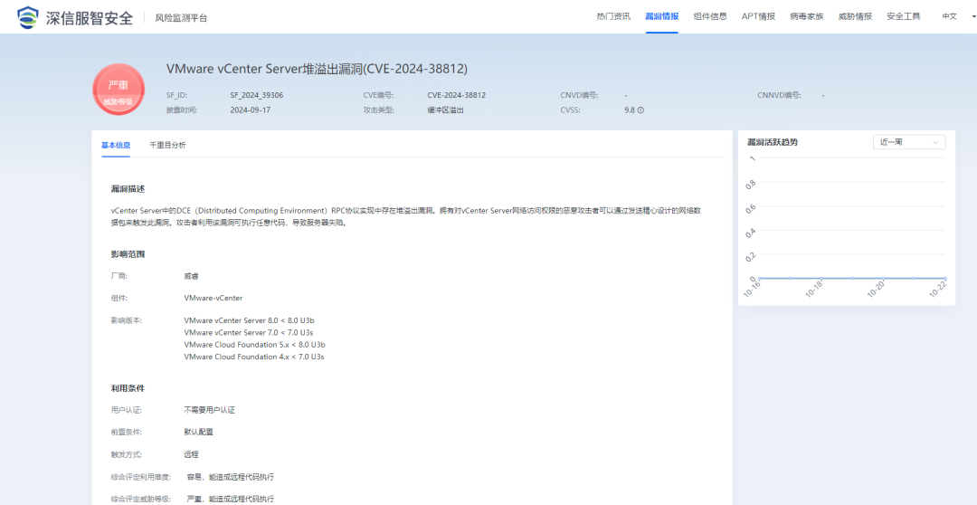Click the CVSS score 9.8
Screen dimensions: 977x505
630,110
